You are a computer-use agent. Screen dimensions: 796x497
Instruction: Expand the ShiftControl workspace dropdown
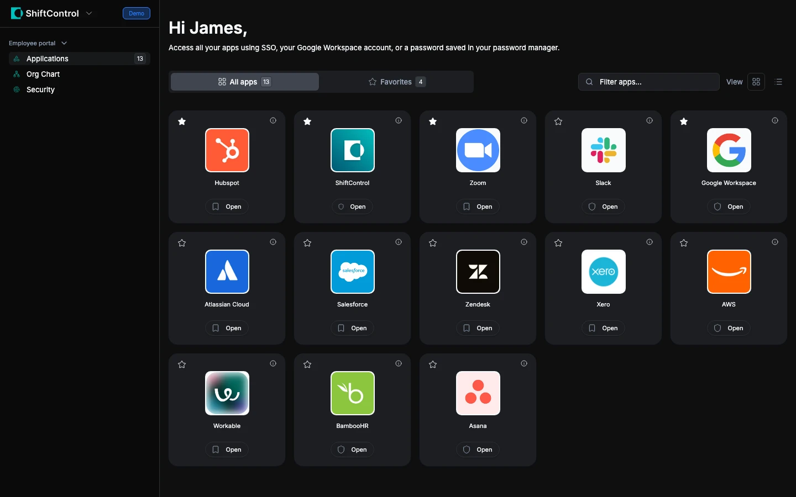coord(89,13)
